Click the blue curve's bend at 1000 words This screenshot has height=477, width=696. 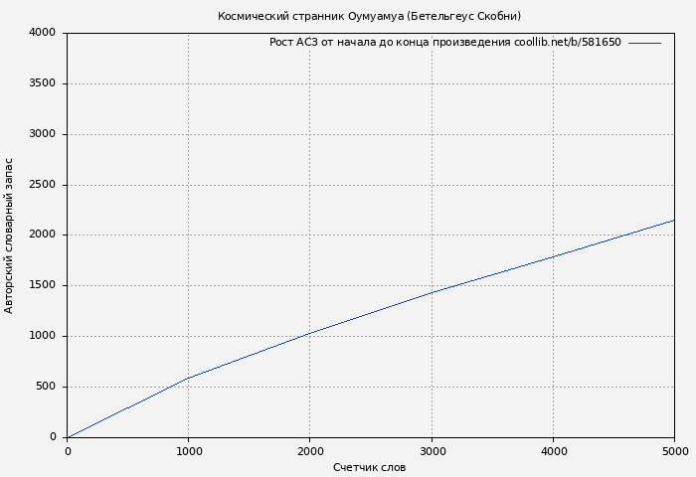tap(189, 378)
